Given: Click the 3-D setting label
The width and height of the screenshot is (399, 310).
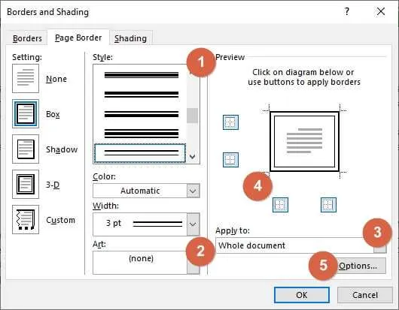Looking at the screenshot, I should (53, 185).
